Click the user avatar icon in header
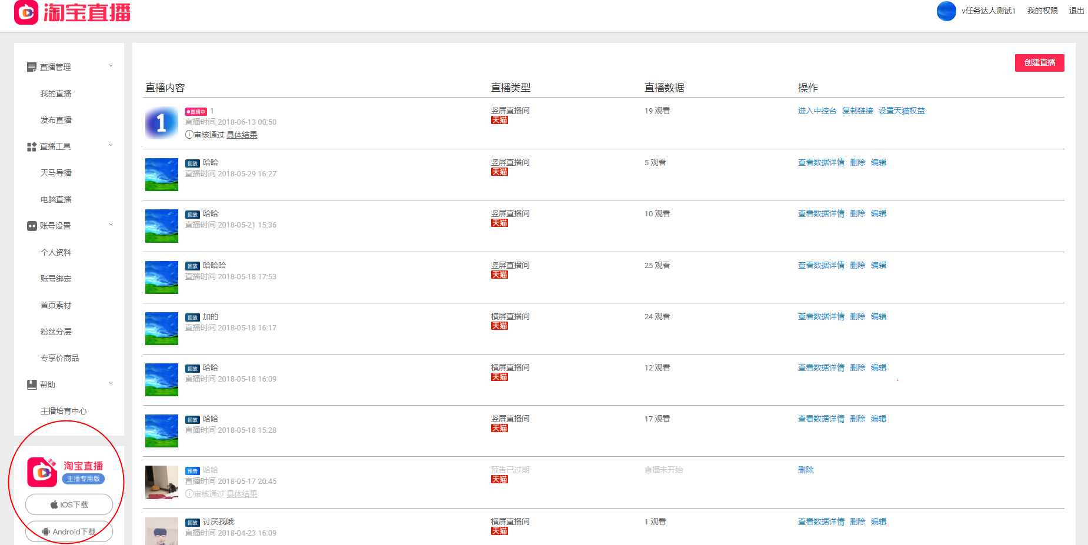 coord(946,11)
